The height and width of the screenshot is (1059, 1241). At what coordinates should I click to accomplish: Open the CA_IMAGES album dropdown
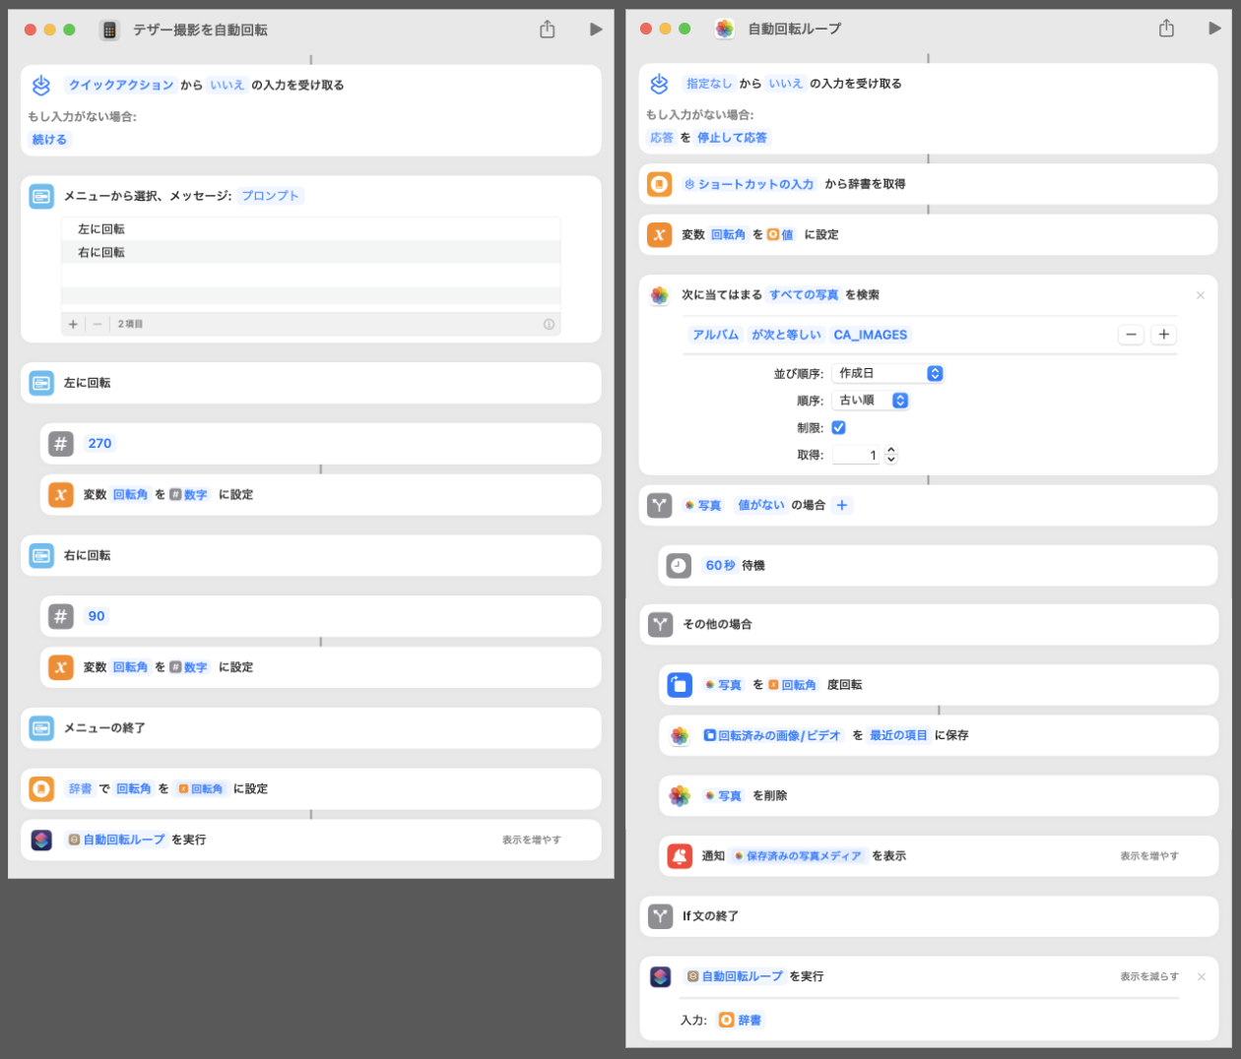(871, 336)
